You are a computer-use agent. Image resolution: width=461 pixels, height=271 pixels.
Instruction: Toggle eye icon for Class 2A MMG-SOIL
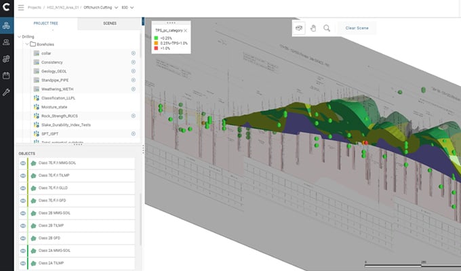click(22, 251)
